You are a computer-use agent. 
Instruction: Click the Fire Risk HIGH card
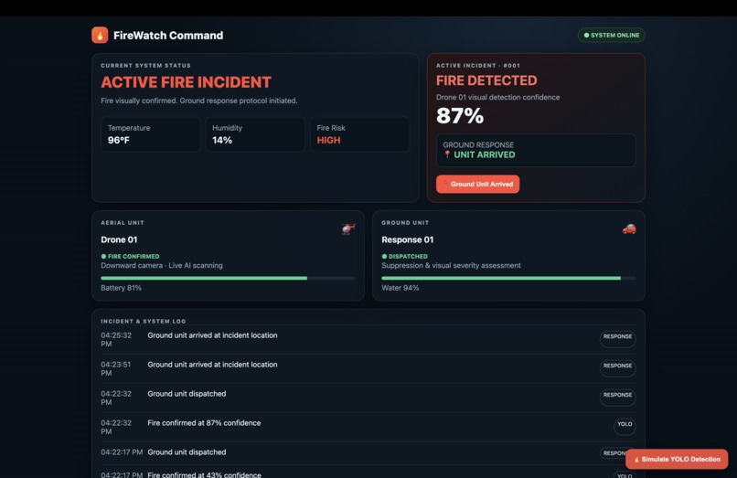tap(359, 134)
